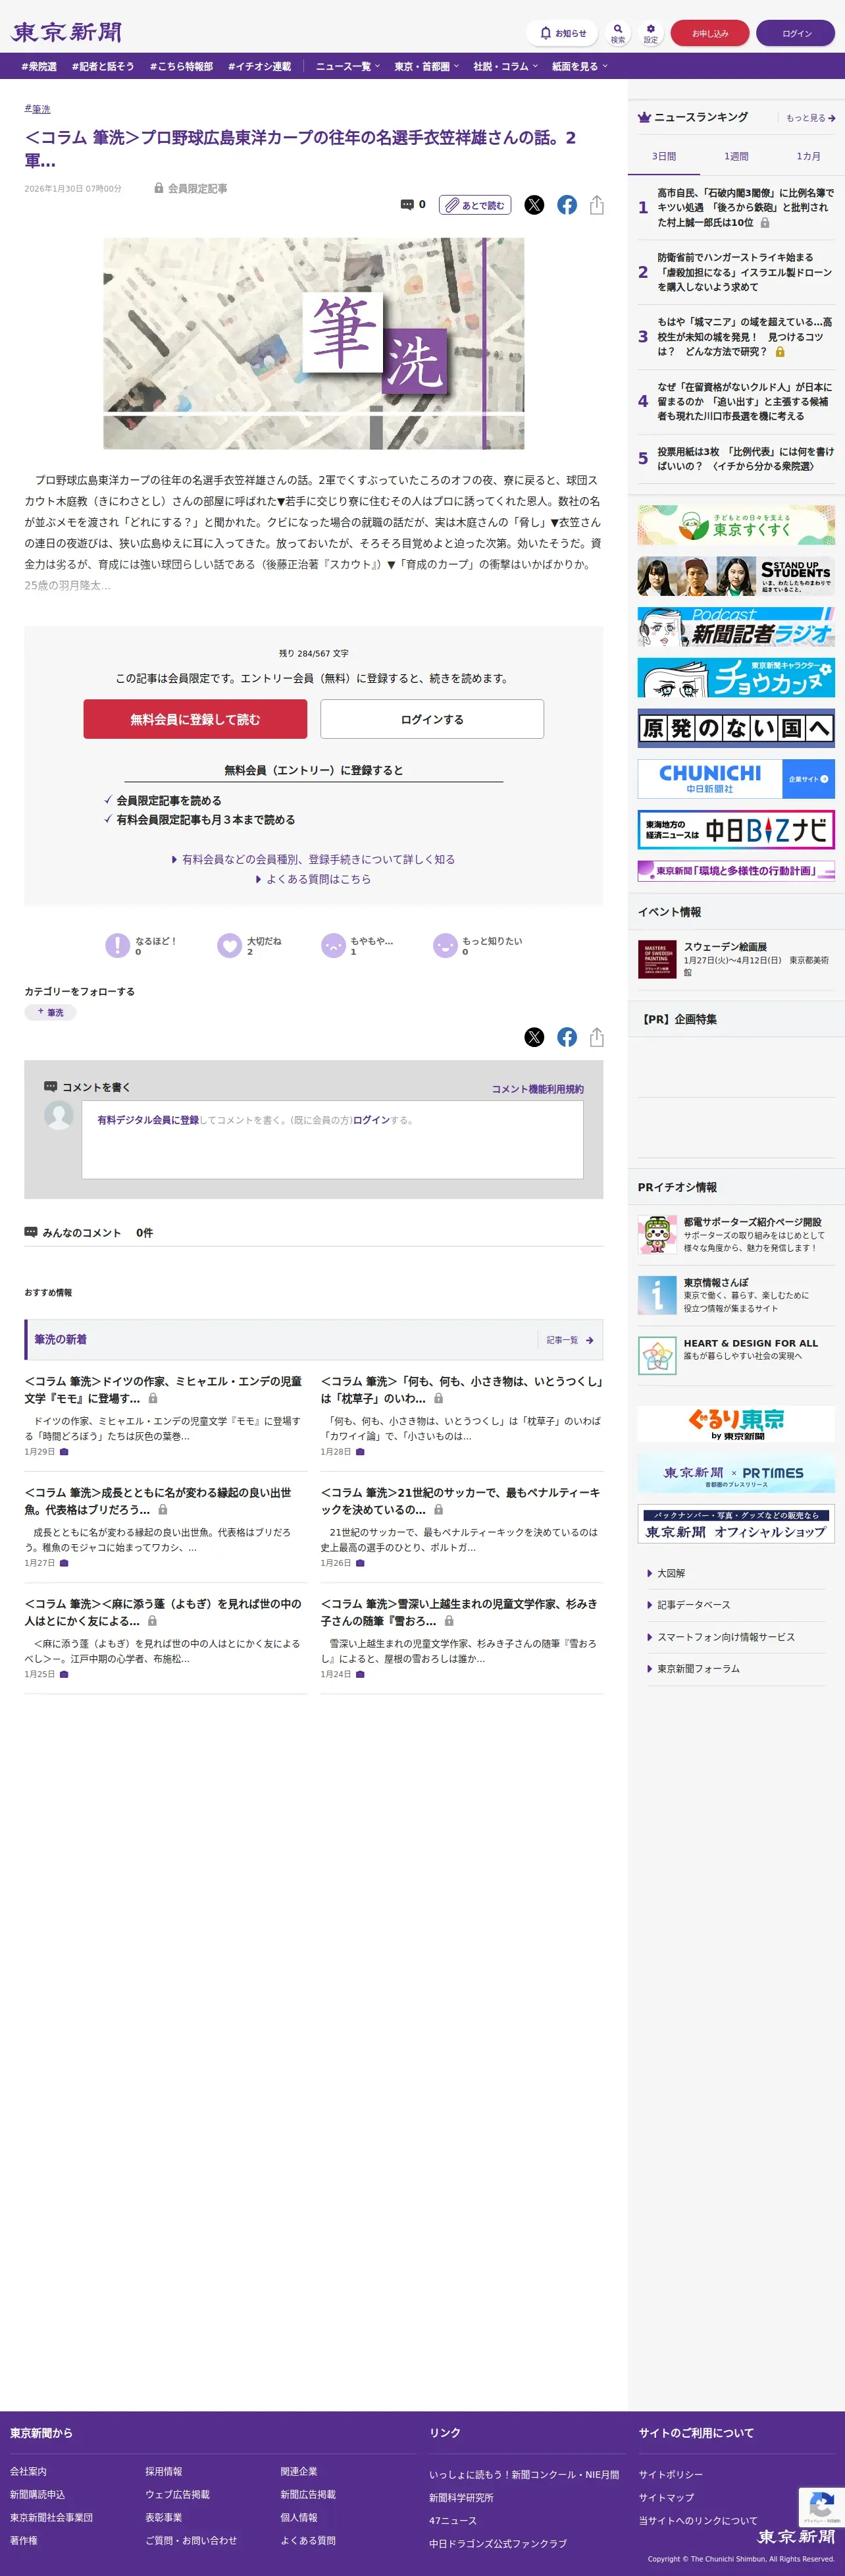Click the user avatar in comment area
Viewport: 845px width, 2576px height.
[59, 1115]
